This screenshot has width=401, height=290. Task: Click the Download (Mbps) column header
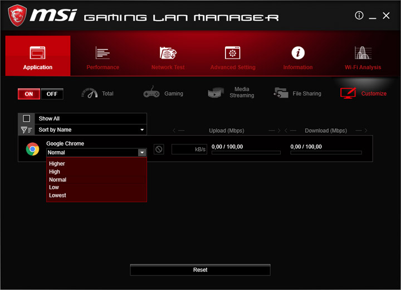[326, 130]
